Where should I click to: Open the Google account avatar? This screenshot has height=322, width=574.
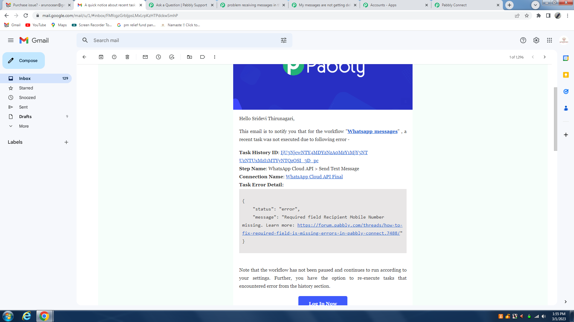(564, 40)
